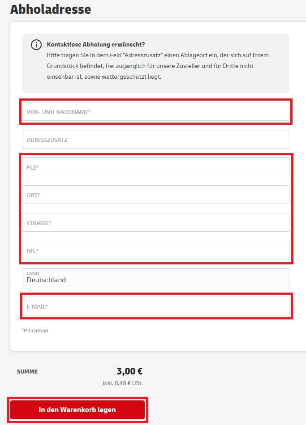This screenshot has height=425, width=306.
Task: Focus the Vor- und Nachname field
Action: point(155,111)
